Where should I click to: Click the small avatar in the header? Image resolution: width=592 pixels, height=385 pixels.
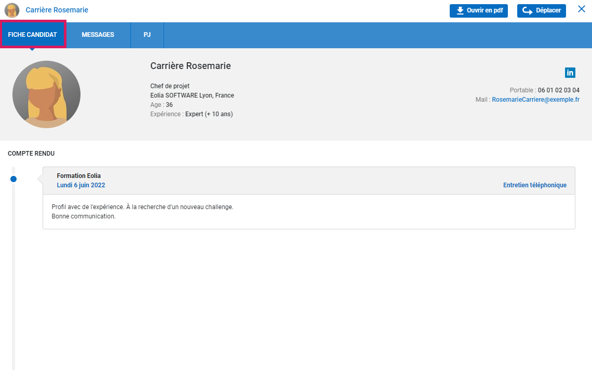click(12, 10)
